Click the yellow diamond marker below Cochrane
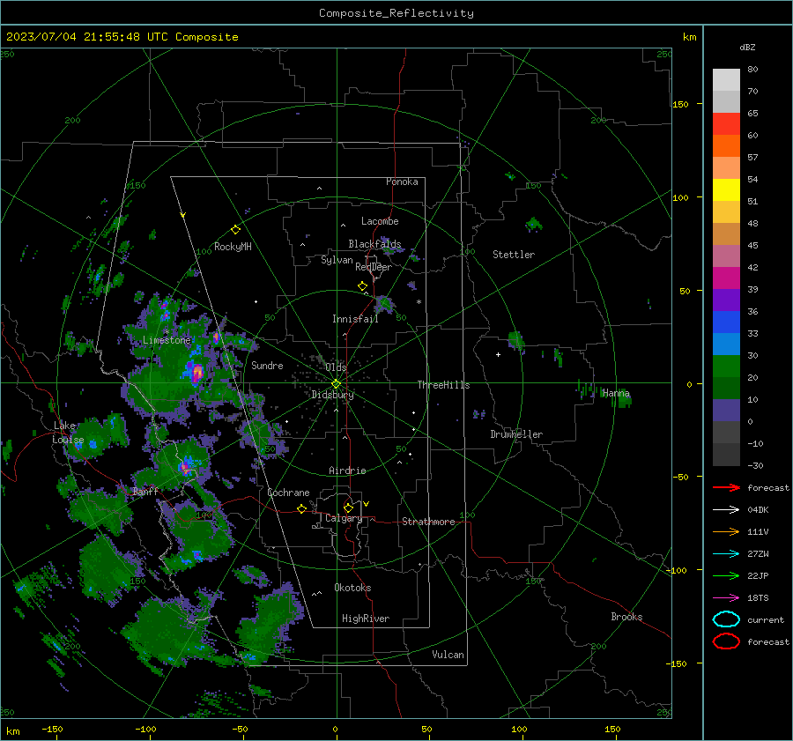Viewport: 793px width, 741px height. click(301, 508)
